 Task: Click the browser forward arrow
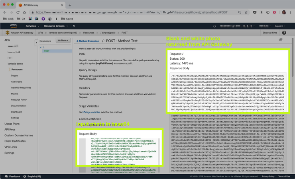11,12
